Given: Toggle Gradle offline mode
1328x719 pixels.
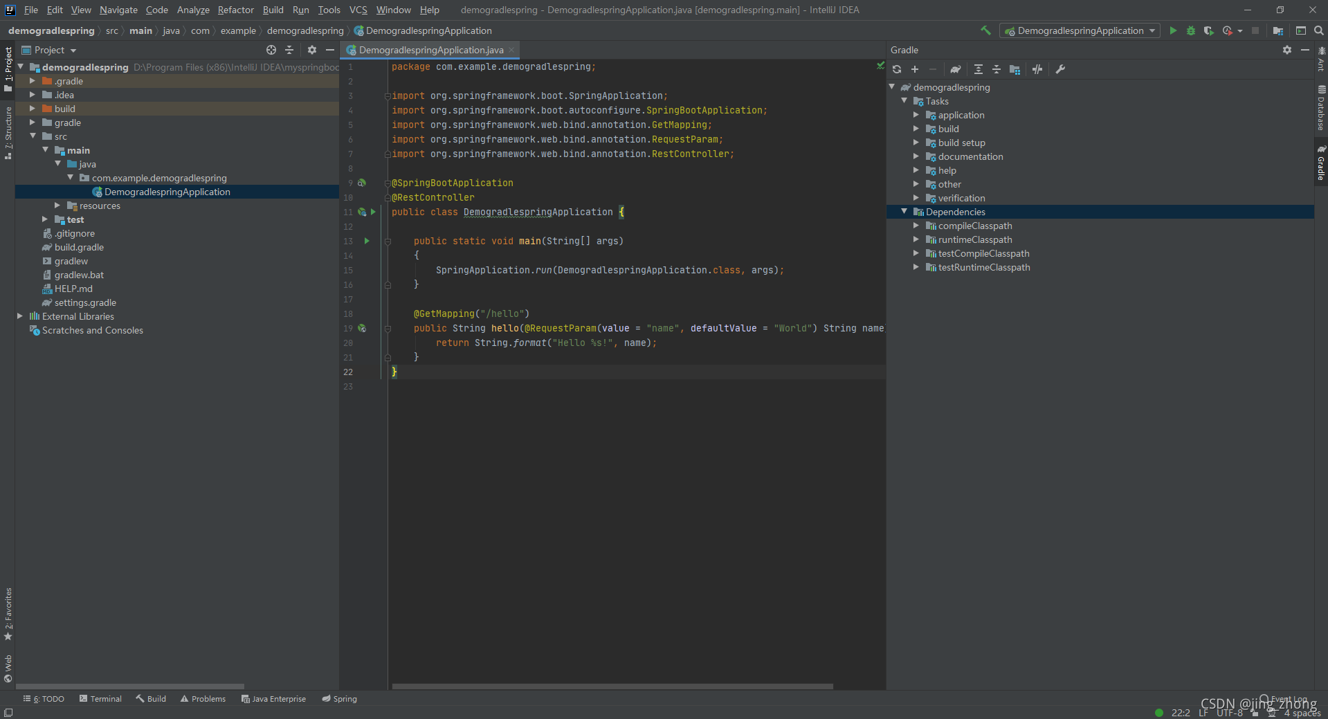Looking at the screenshot, I should pos(1037,69).
